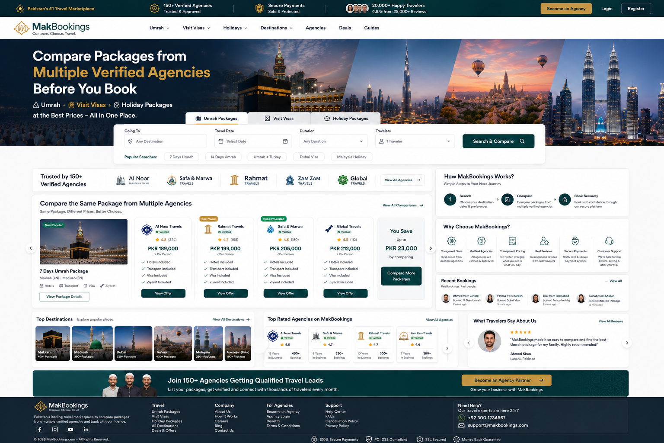This screenshot has height=443, width=664.
Task: Click the WhatsApp phone icon in footer
Action: (461, 418)
